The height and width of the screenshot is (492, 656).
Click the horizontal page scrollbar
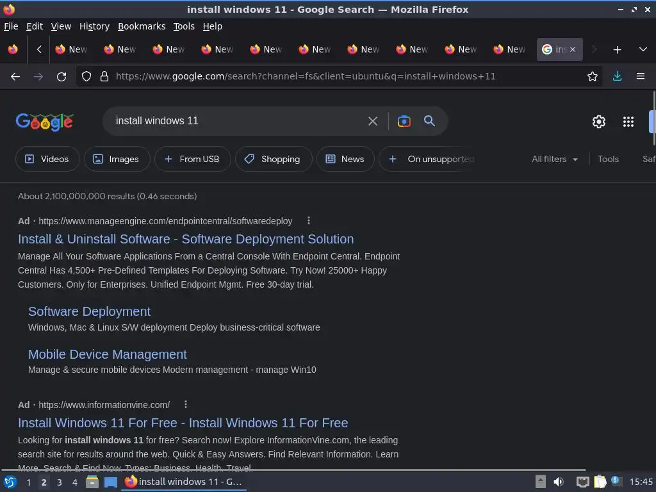pyautogui.click(x=293, y=470)
